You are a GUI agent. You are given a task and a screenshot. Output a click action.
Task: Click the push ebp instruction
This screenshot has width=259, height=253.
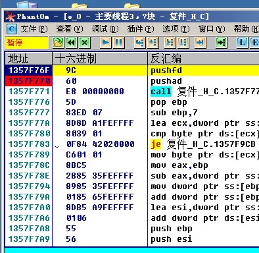[x=172, y=229]
